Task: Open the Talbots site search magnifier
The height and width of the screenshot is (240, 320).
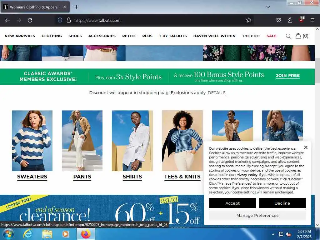Action: point(288,36)
